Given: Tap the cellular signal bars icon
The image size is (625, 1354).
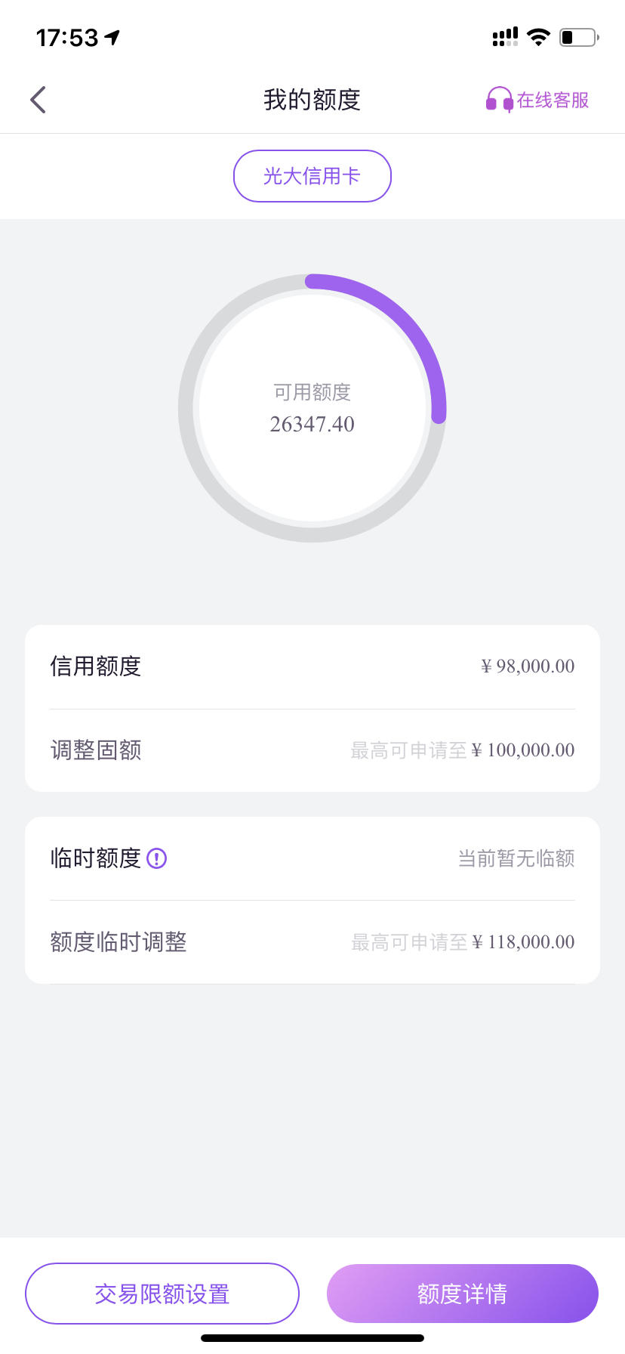Looking at the screenshot, I should click(x=505, y=37).
